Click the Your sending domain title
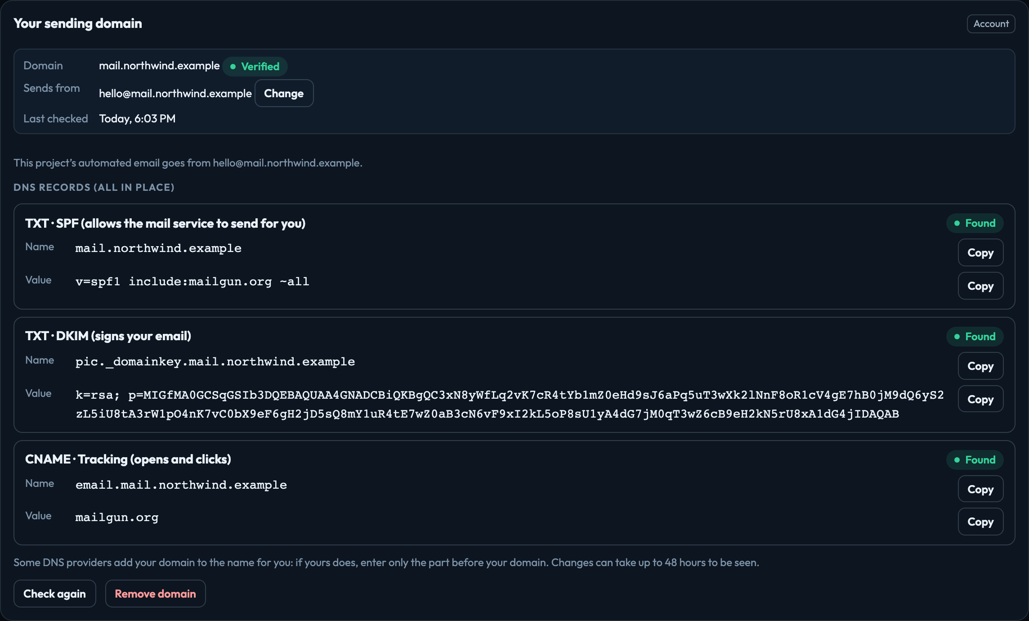Viewport: 1029px width, 621px height. (78, 23)
